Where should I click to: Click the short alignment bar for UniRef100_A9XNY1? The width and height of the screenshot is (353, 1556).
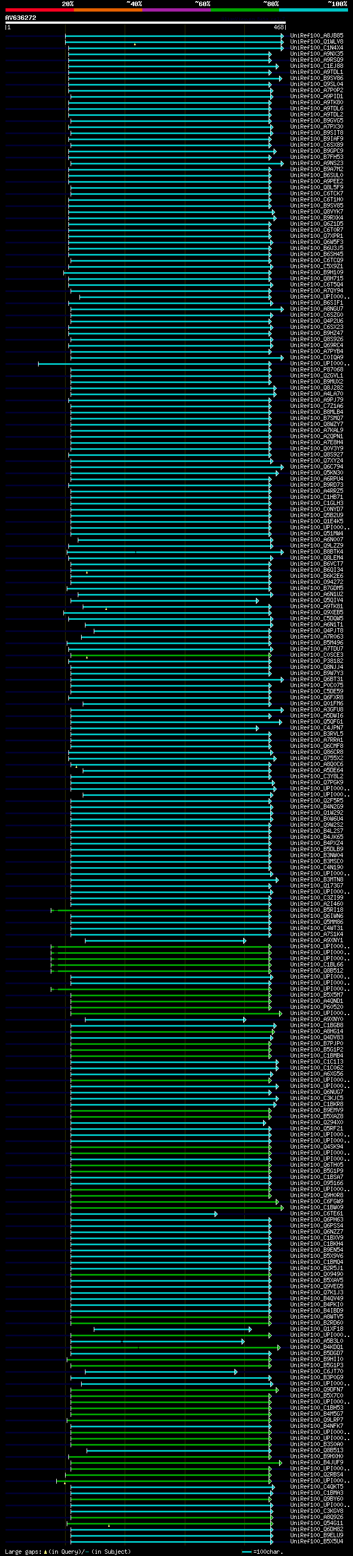pos(165,941)
